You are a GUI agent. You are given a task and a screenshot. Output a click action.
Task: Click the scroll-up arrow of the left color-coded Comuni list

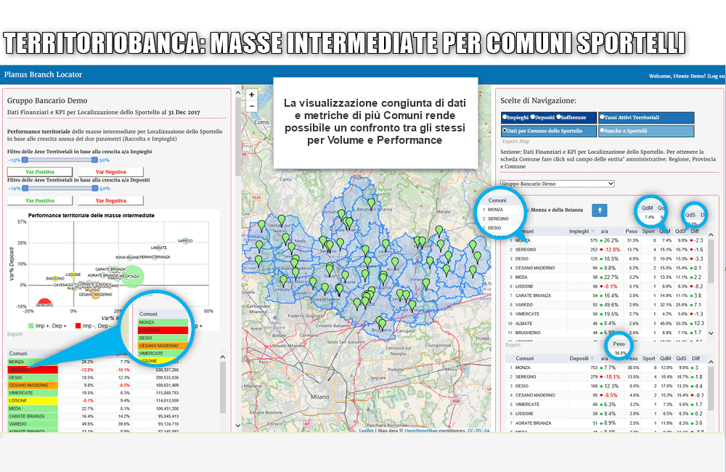pos(223,357)
